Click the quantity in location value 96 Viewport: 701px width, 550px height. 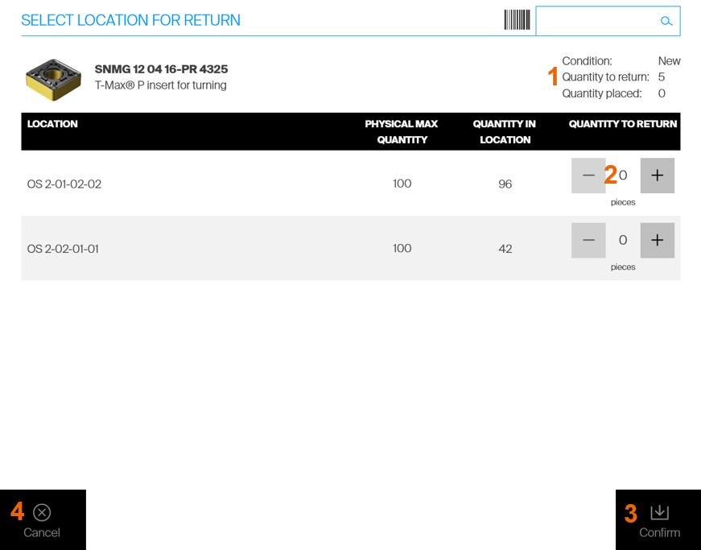pyautogui.click(x=505, y=184)
